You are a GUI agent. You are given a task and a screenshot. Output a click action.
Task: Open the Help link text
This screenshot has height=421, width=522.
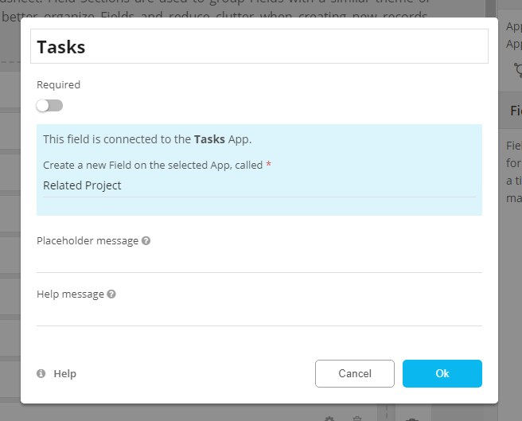click(x=64, y=374)
